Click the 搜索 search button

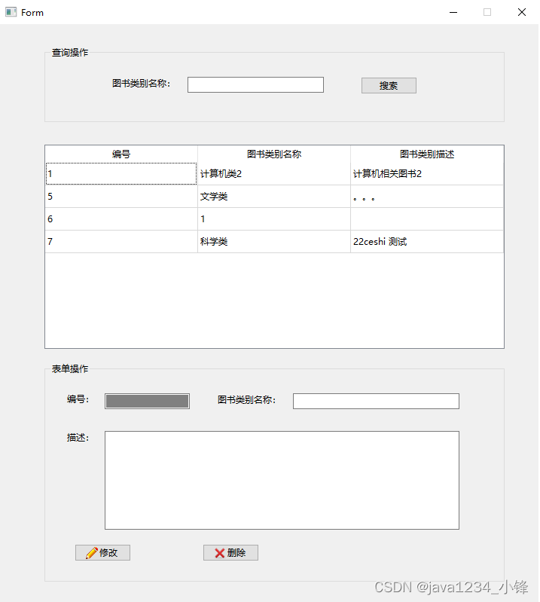click(x=389, y=86)
